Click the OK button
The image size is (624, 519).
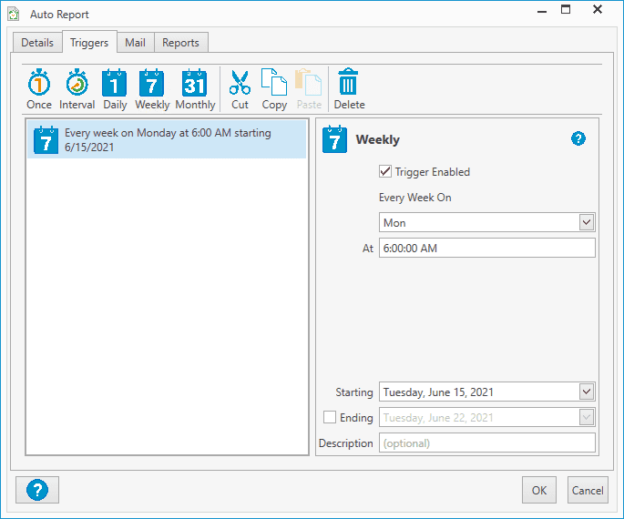tap(539, 490)
